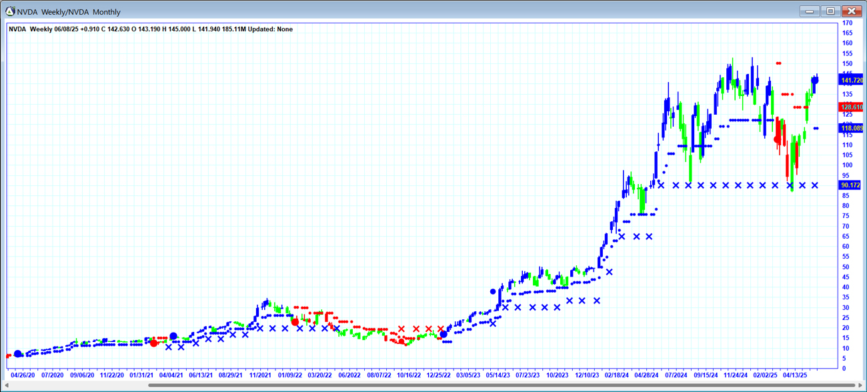
Task: Click the 02/18/24 date label
Action: tap(617, 375)
